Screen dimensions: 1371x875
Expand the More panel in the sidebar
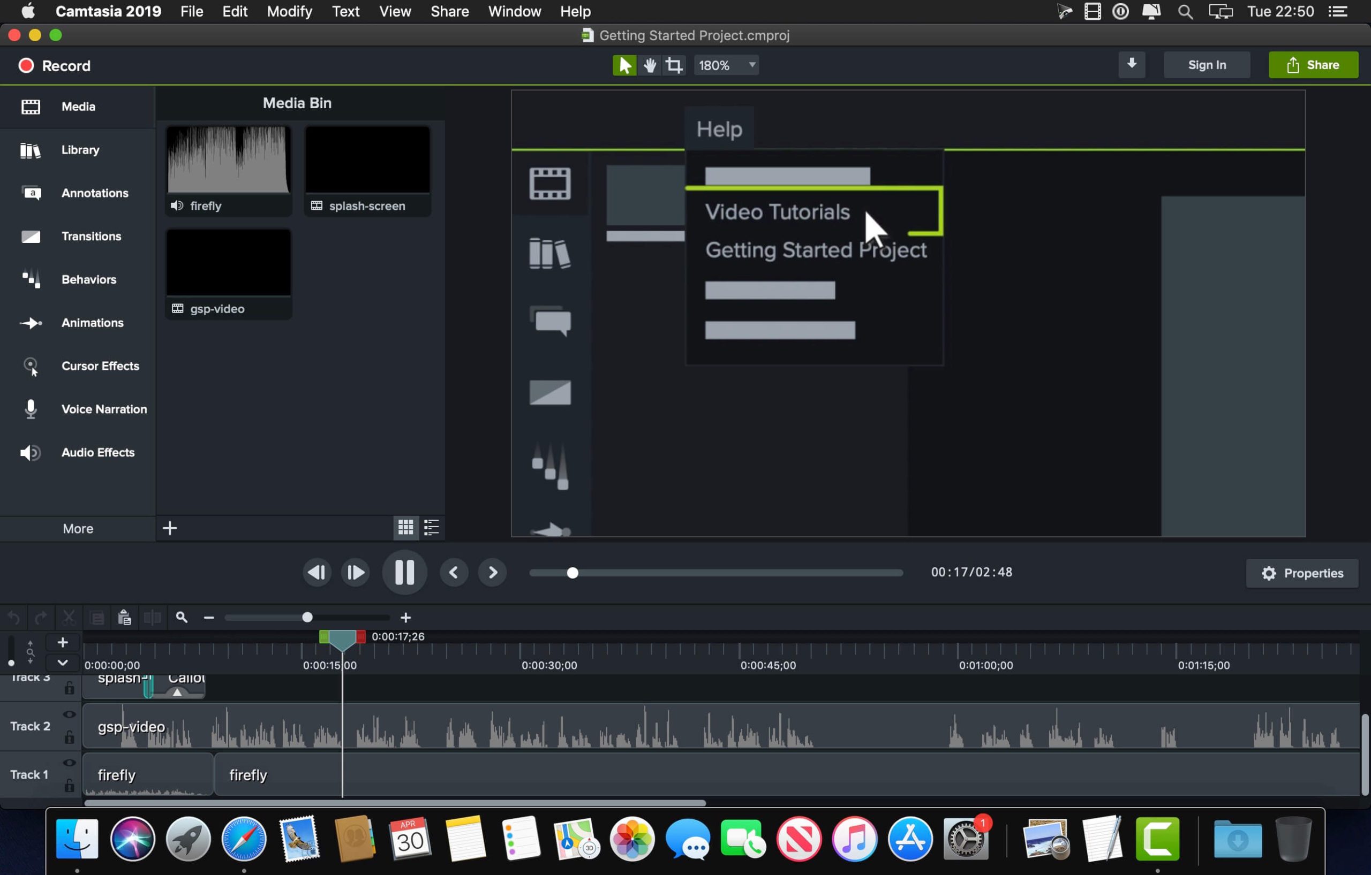pyautogui.click(x=78, y=528)
